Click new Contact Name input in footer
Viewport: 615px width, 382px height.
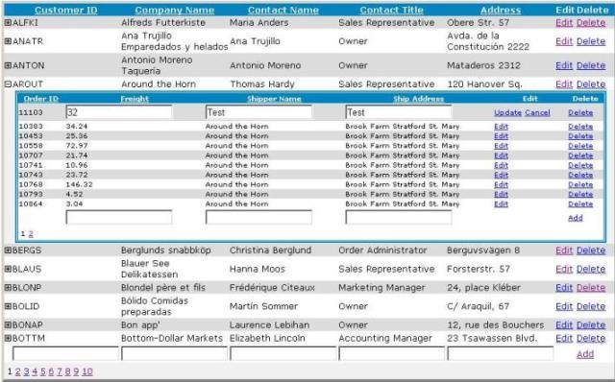click(283, 354)
